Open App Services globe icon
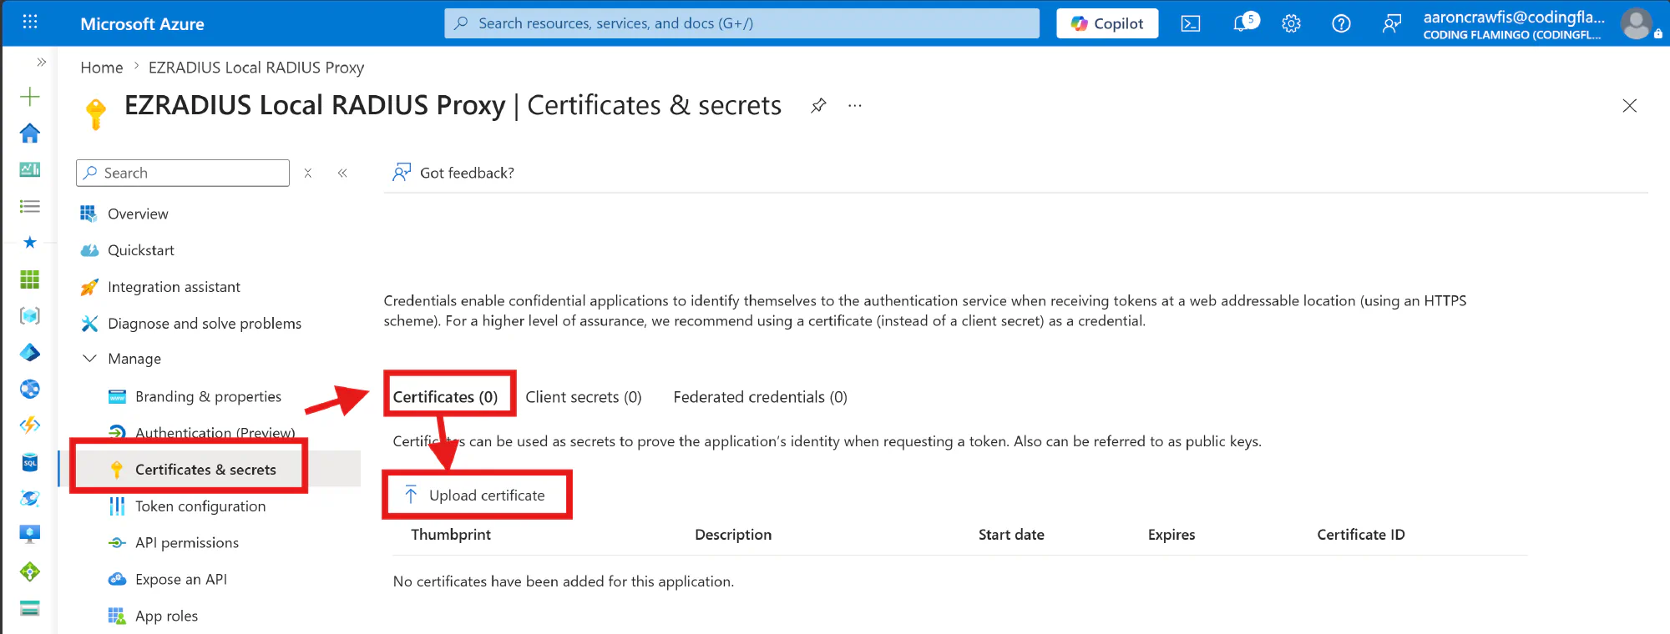The image size is (1670, 634). point(30,389)
